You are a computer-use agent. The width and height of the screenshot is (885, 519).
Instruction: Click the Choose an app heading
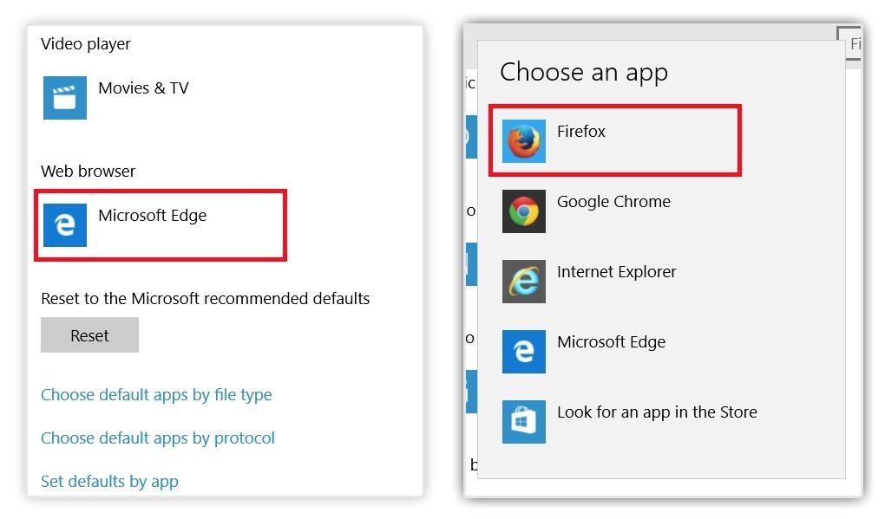point(584,73)
